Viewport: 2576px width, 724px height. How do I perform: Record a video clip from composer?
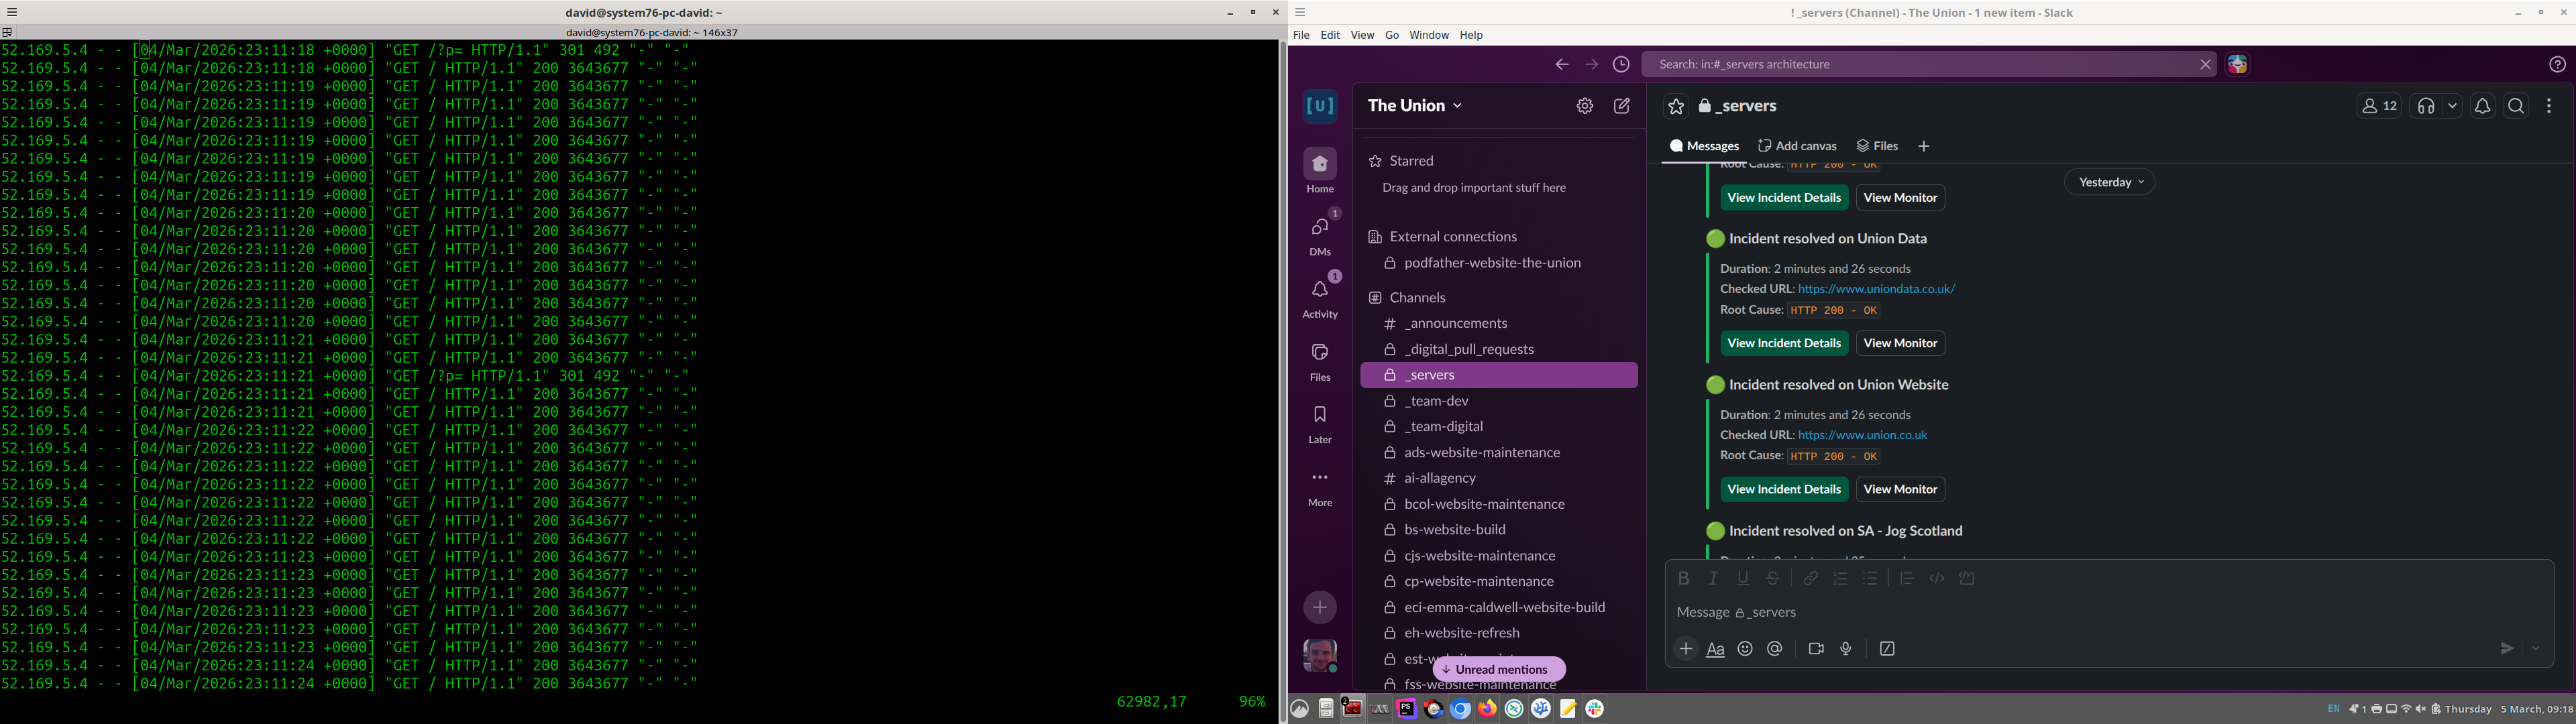pos(1816,649)
